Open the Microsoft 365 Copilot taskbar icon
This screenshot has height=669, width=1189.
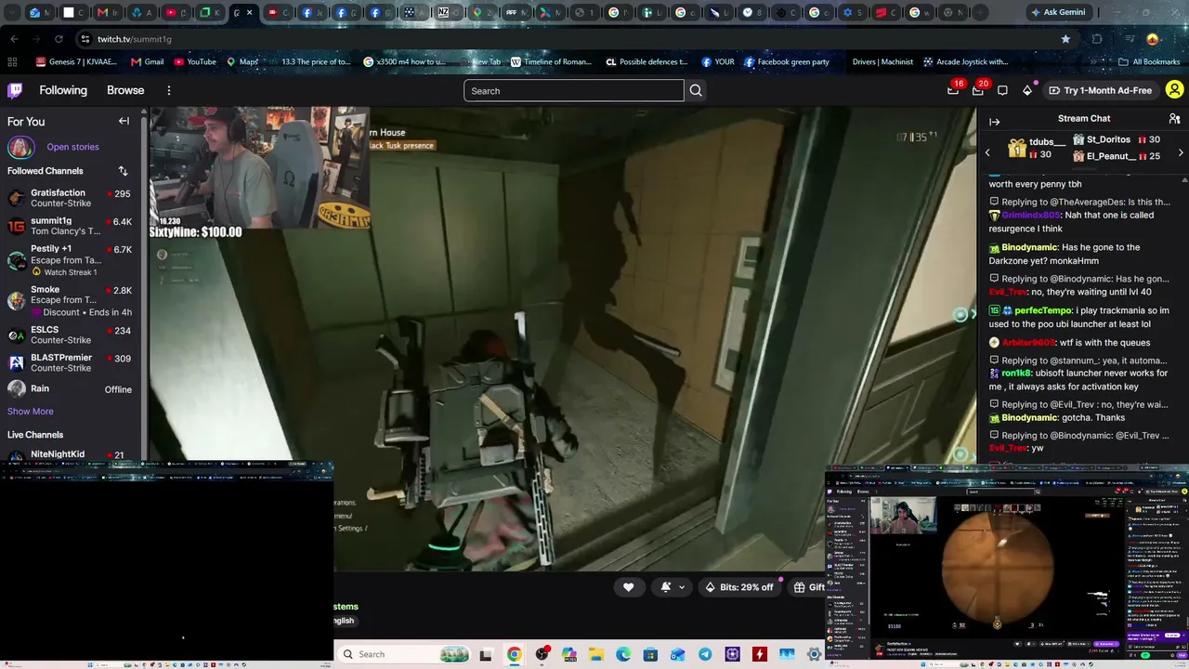568,654
